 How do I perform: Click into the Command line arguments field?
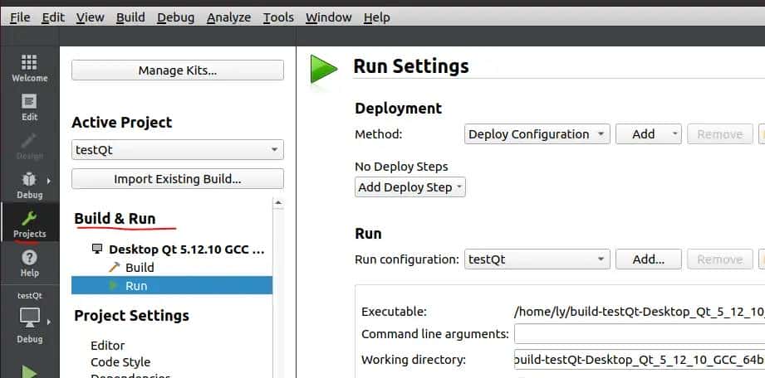point(639,334)
